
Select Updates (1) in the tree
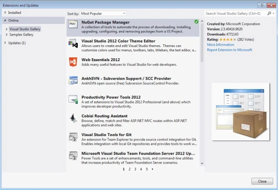[x=17, y=43]
